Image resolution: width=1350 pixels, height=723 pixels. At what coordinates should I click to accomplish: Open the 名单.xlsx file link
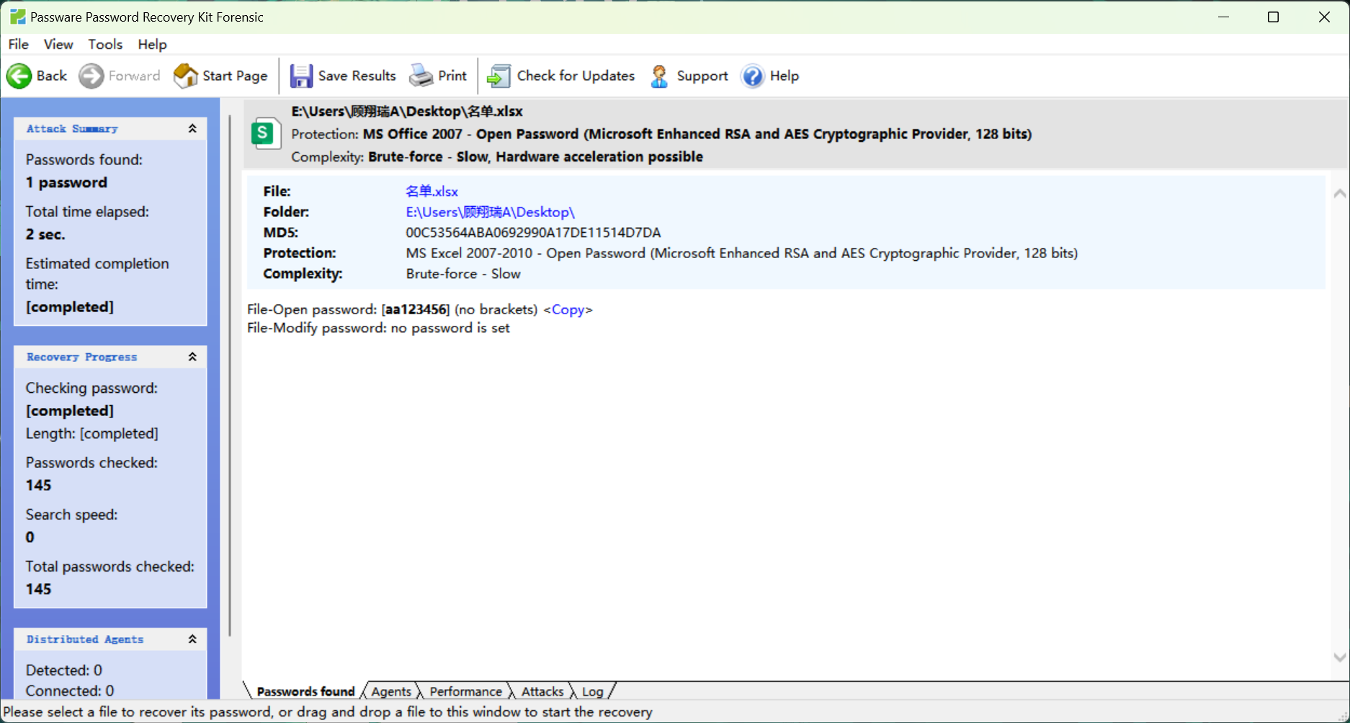pyautogui.click(x=432, y=191)
